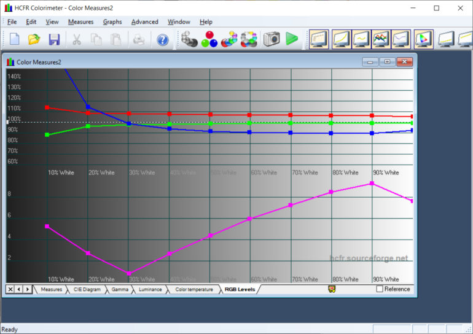Switch to the Color temperature tab
473x334 pixels.
coord(193,289)
